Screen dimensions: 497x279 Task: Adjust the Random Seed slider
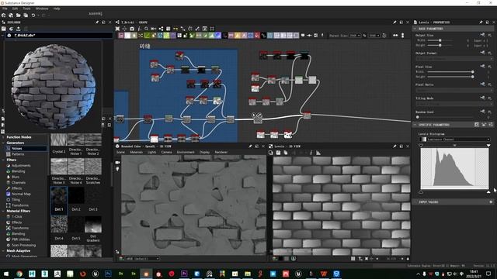pyautogui.click(x=445, y=117)
